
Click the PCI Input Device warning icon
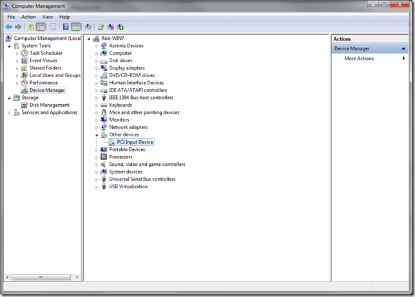111,142
